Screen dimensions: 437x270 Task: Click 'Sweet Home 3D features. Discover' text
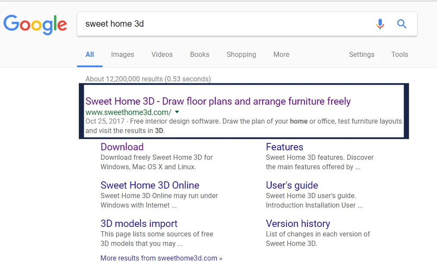coord(319,158)
